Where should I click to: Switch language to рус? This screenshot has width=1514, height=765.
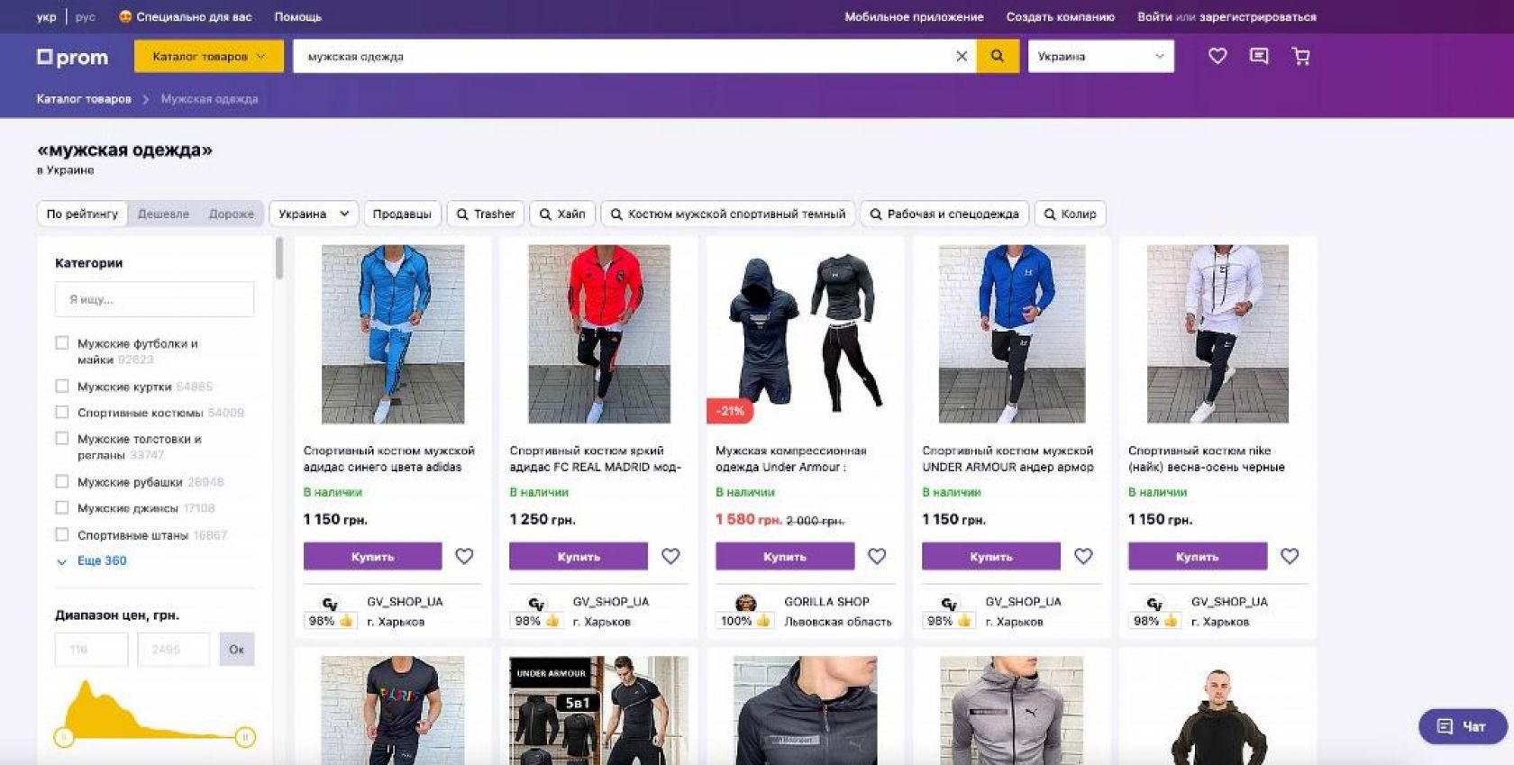pyautogui.click(x=86, y=16)
